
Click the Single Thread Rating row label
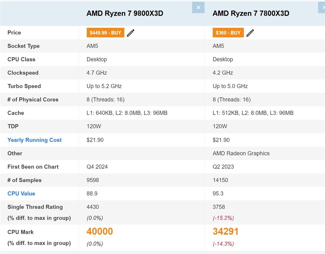coord(35,207)
